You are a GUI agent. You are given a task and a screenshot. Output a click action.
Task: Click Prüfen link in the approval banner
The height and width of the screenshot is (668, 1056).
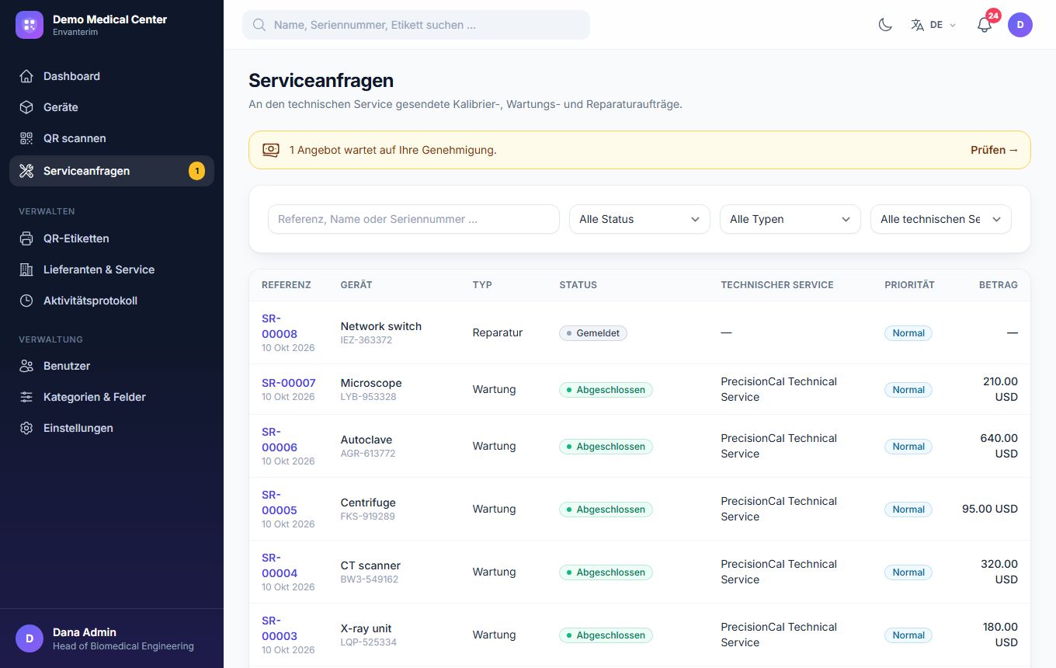tap(994, 150)
